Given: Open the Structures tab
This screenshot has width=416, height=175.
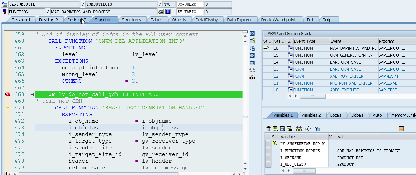Looking at the screenshot, I should (x=131, y=20).
